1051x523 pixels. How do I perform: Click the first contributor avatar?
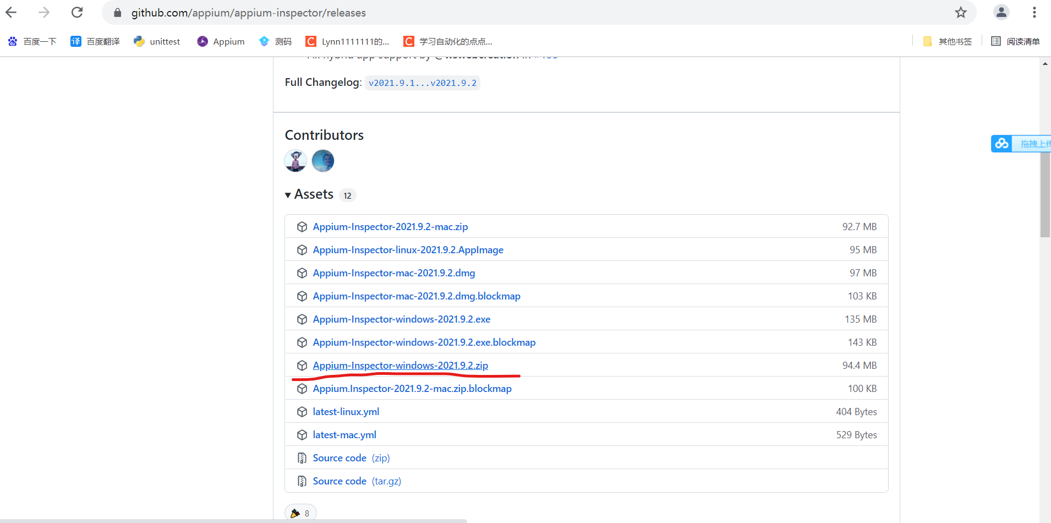(x=295, y=161)
